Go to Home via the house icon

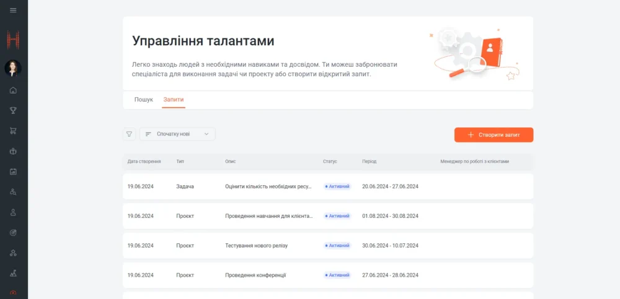click(x=14, y=90)
